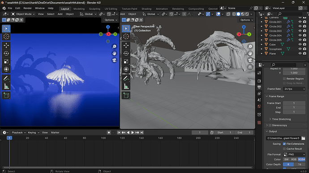Enable the Render Region checkbox

pos(284,79)
